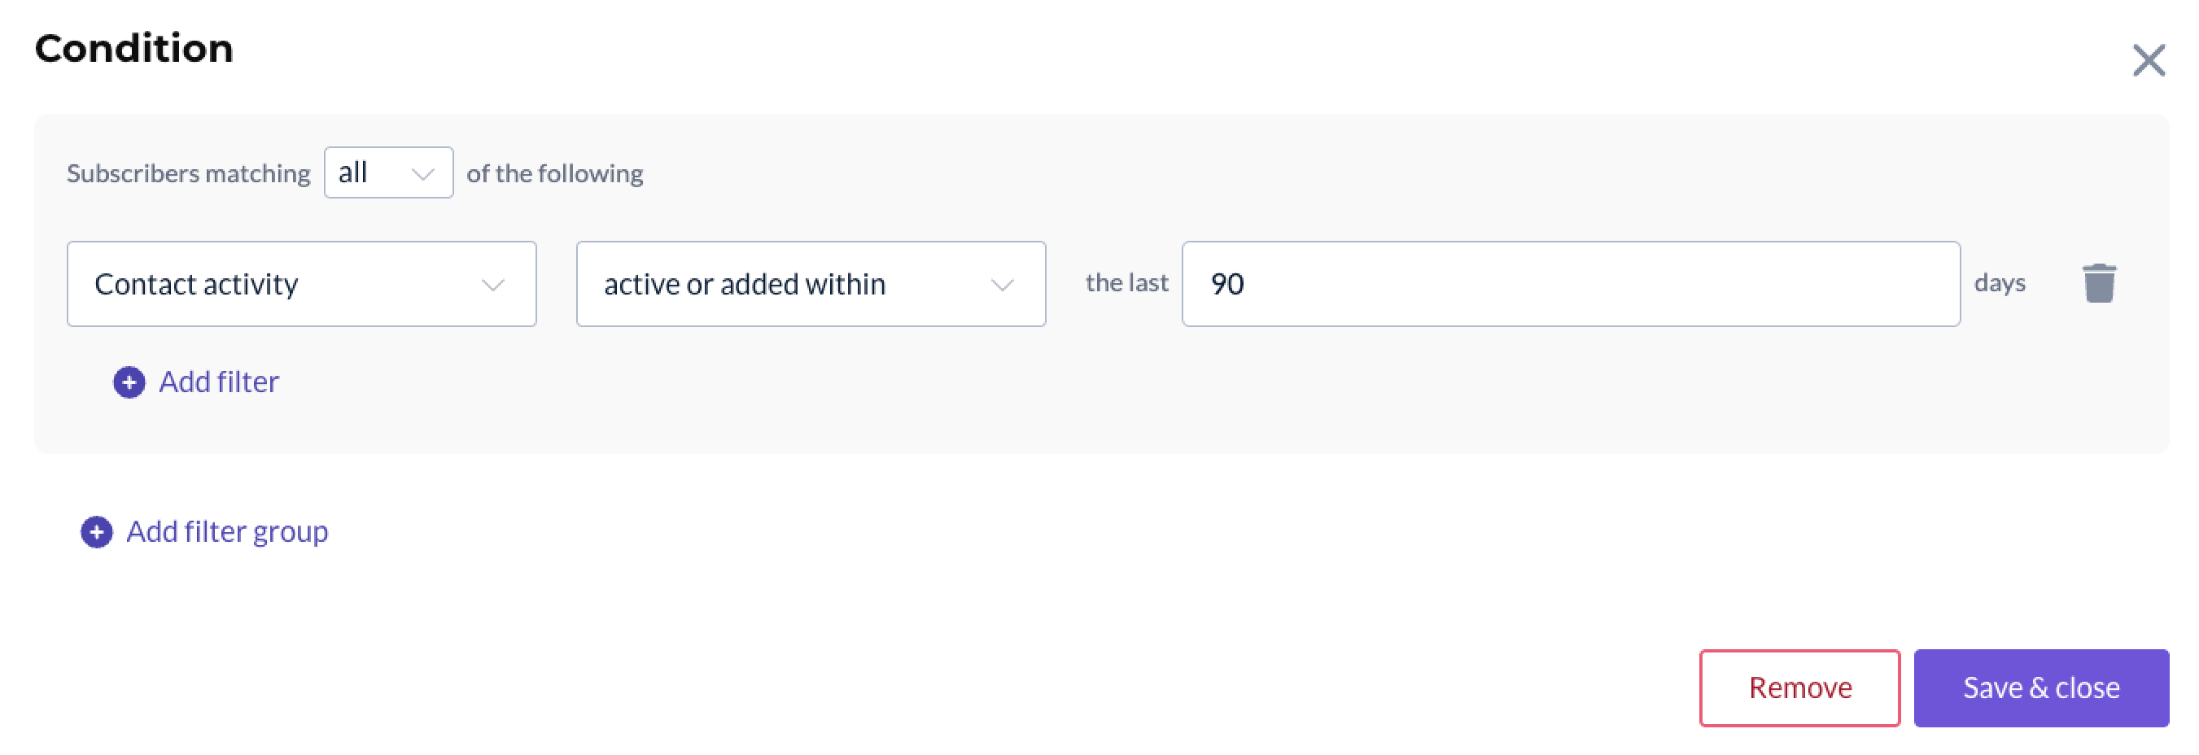
Task: Click the Add filter group link text
Action: (227, 531)
